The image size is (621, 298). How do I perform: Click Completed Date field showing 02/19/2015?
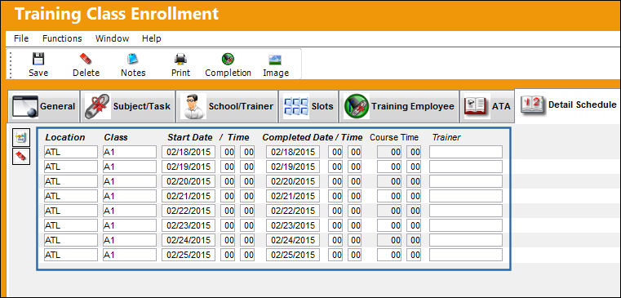(293, 167)
